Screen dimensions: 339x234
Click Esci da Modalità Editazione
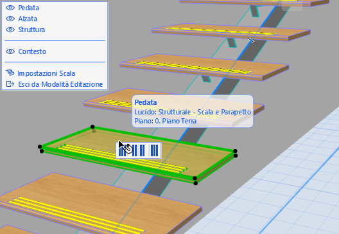tap(60, 84)
